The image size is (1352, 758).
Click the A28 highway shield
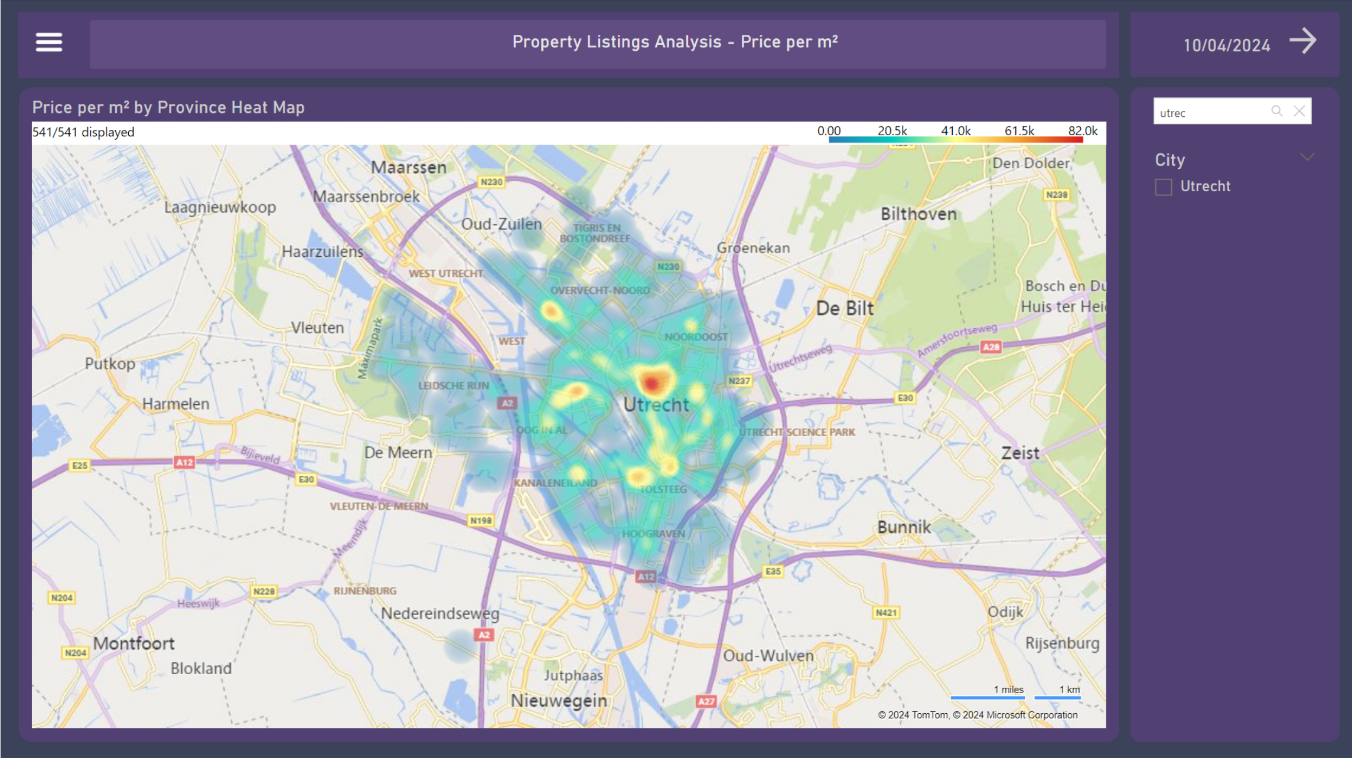coord(991,347)
